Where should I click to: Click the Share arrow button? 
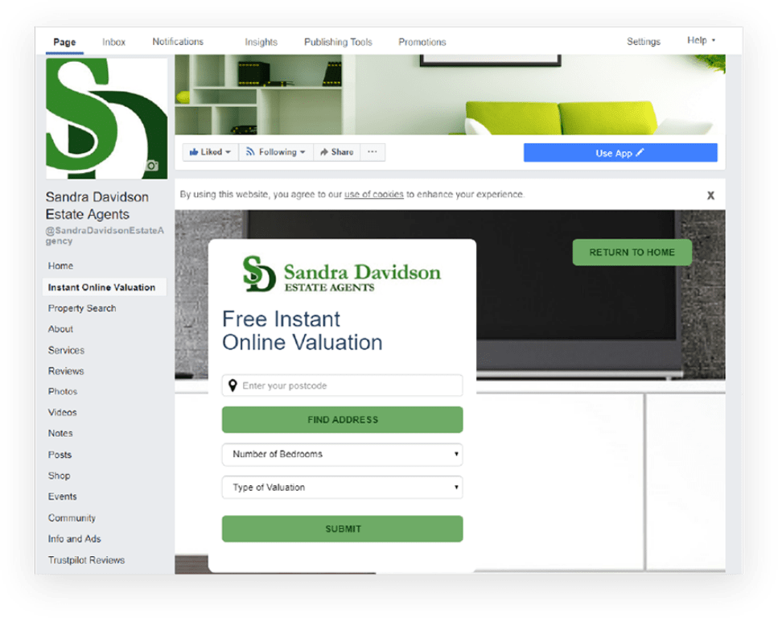[x=336, y=152]
